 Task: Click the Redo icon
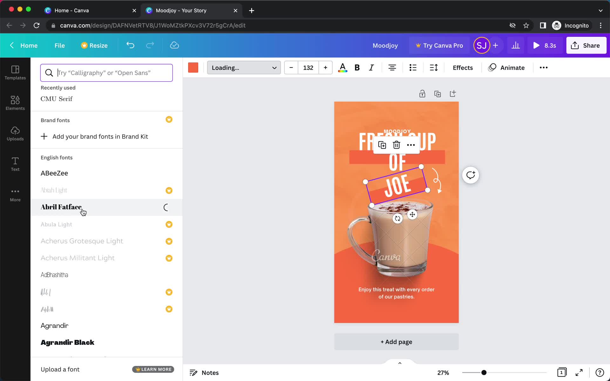pos(149,45)
